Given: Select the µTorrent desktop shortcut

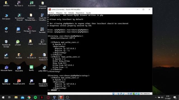Looking at the screenshot, I should pyautogui.click(x=18, y=43).
